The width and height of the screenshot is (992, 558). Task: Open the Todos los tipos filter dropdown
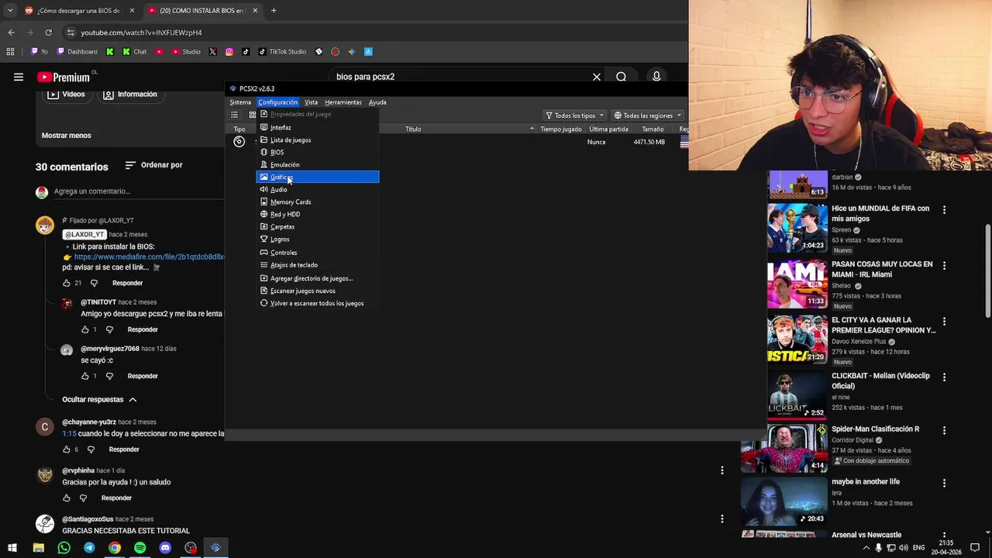pos(575,115)
